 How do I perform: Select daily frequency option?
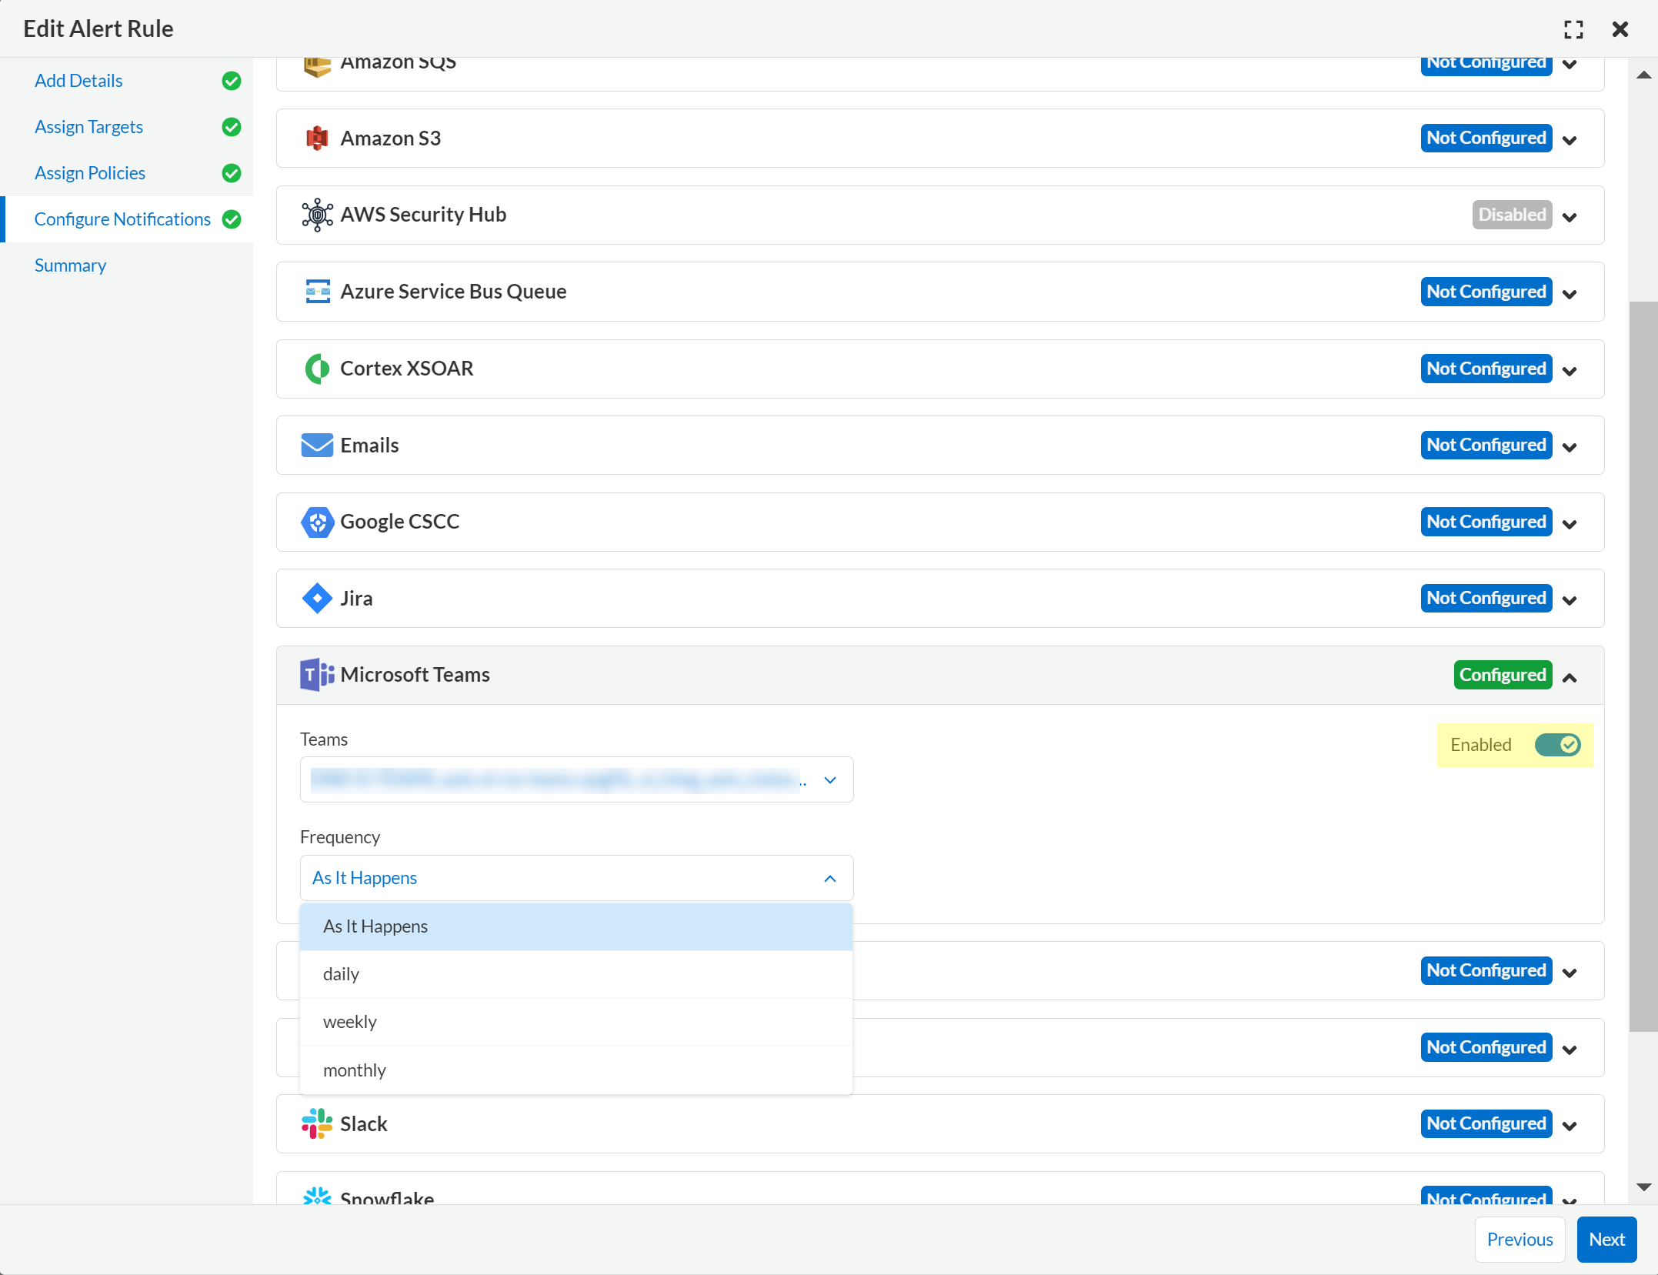(x=576, y=974)
